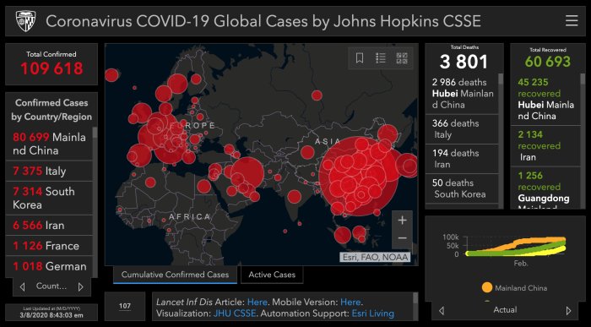The image size is (591, 327).
Task: Click 366 deaths Italy entry
Action: click(462, 129)
